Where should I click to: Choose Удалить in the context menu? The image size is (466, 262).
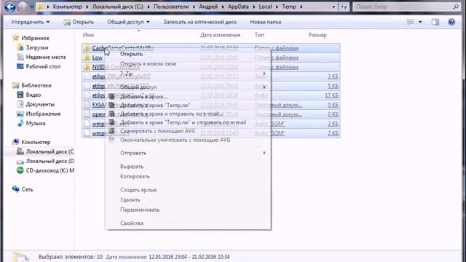(188, 200)
